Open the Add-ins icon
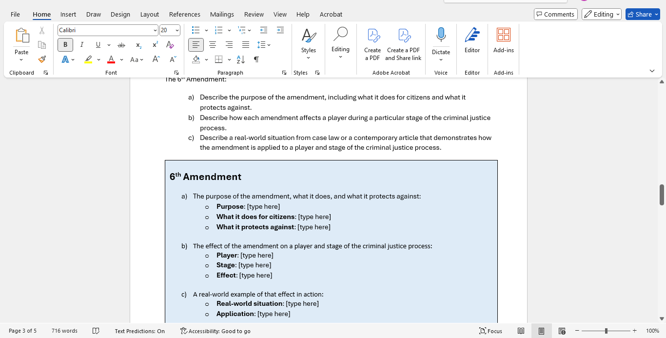The image size is (666, 338). point(504,35)
